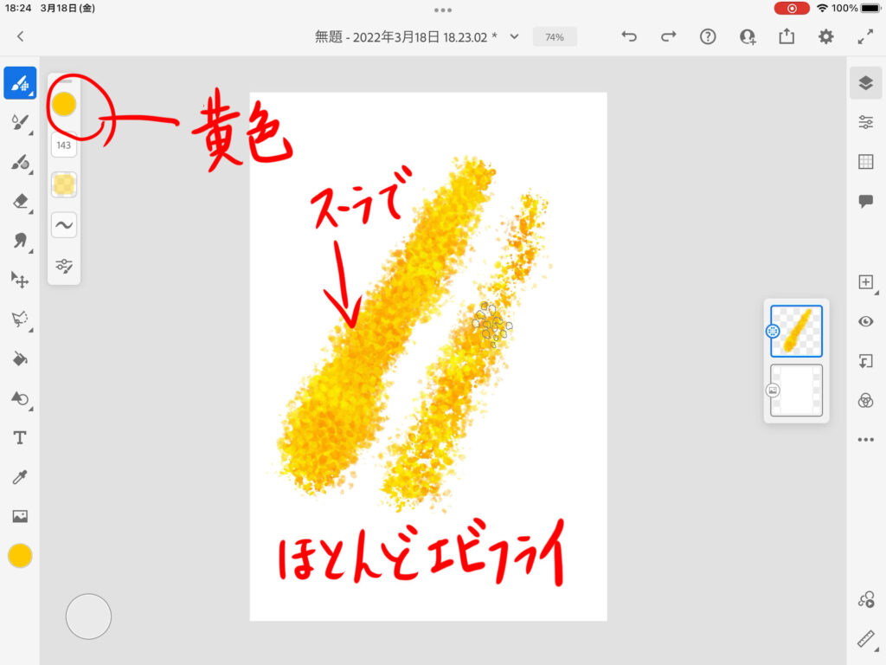Select the Text tool
Screen dimensions: 886x665
tap(20, 437)
